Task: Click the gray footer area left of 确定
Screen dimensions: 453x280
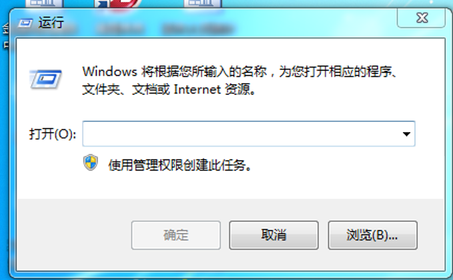Action: click(73, 235)
